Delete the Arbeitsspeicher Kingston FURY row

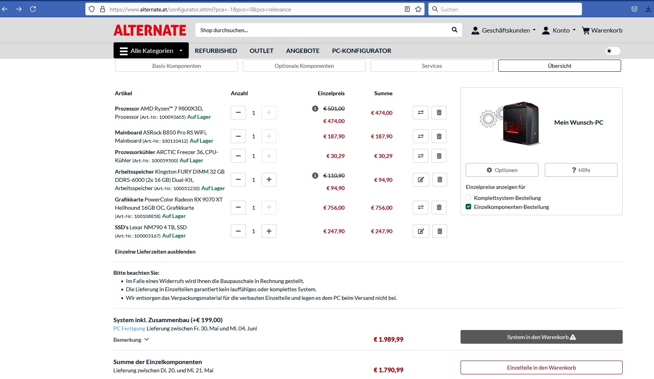[x=440, y=180]
